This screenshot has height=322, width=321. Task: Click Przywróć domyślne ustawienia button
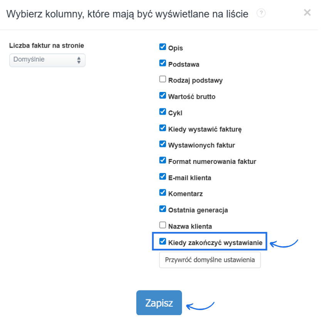[210, 260]
